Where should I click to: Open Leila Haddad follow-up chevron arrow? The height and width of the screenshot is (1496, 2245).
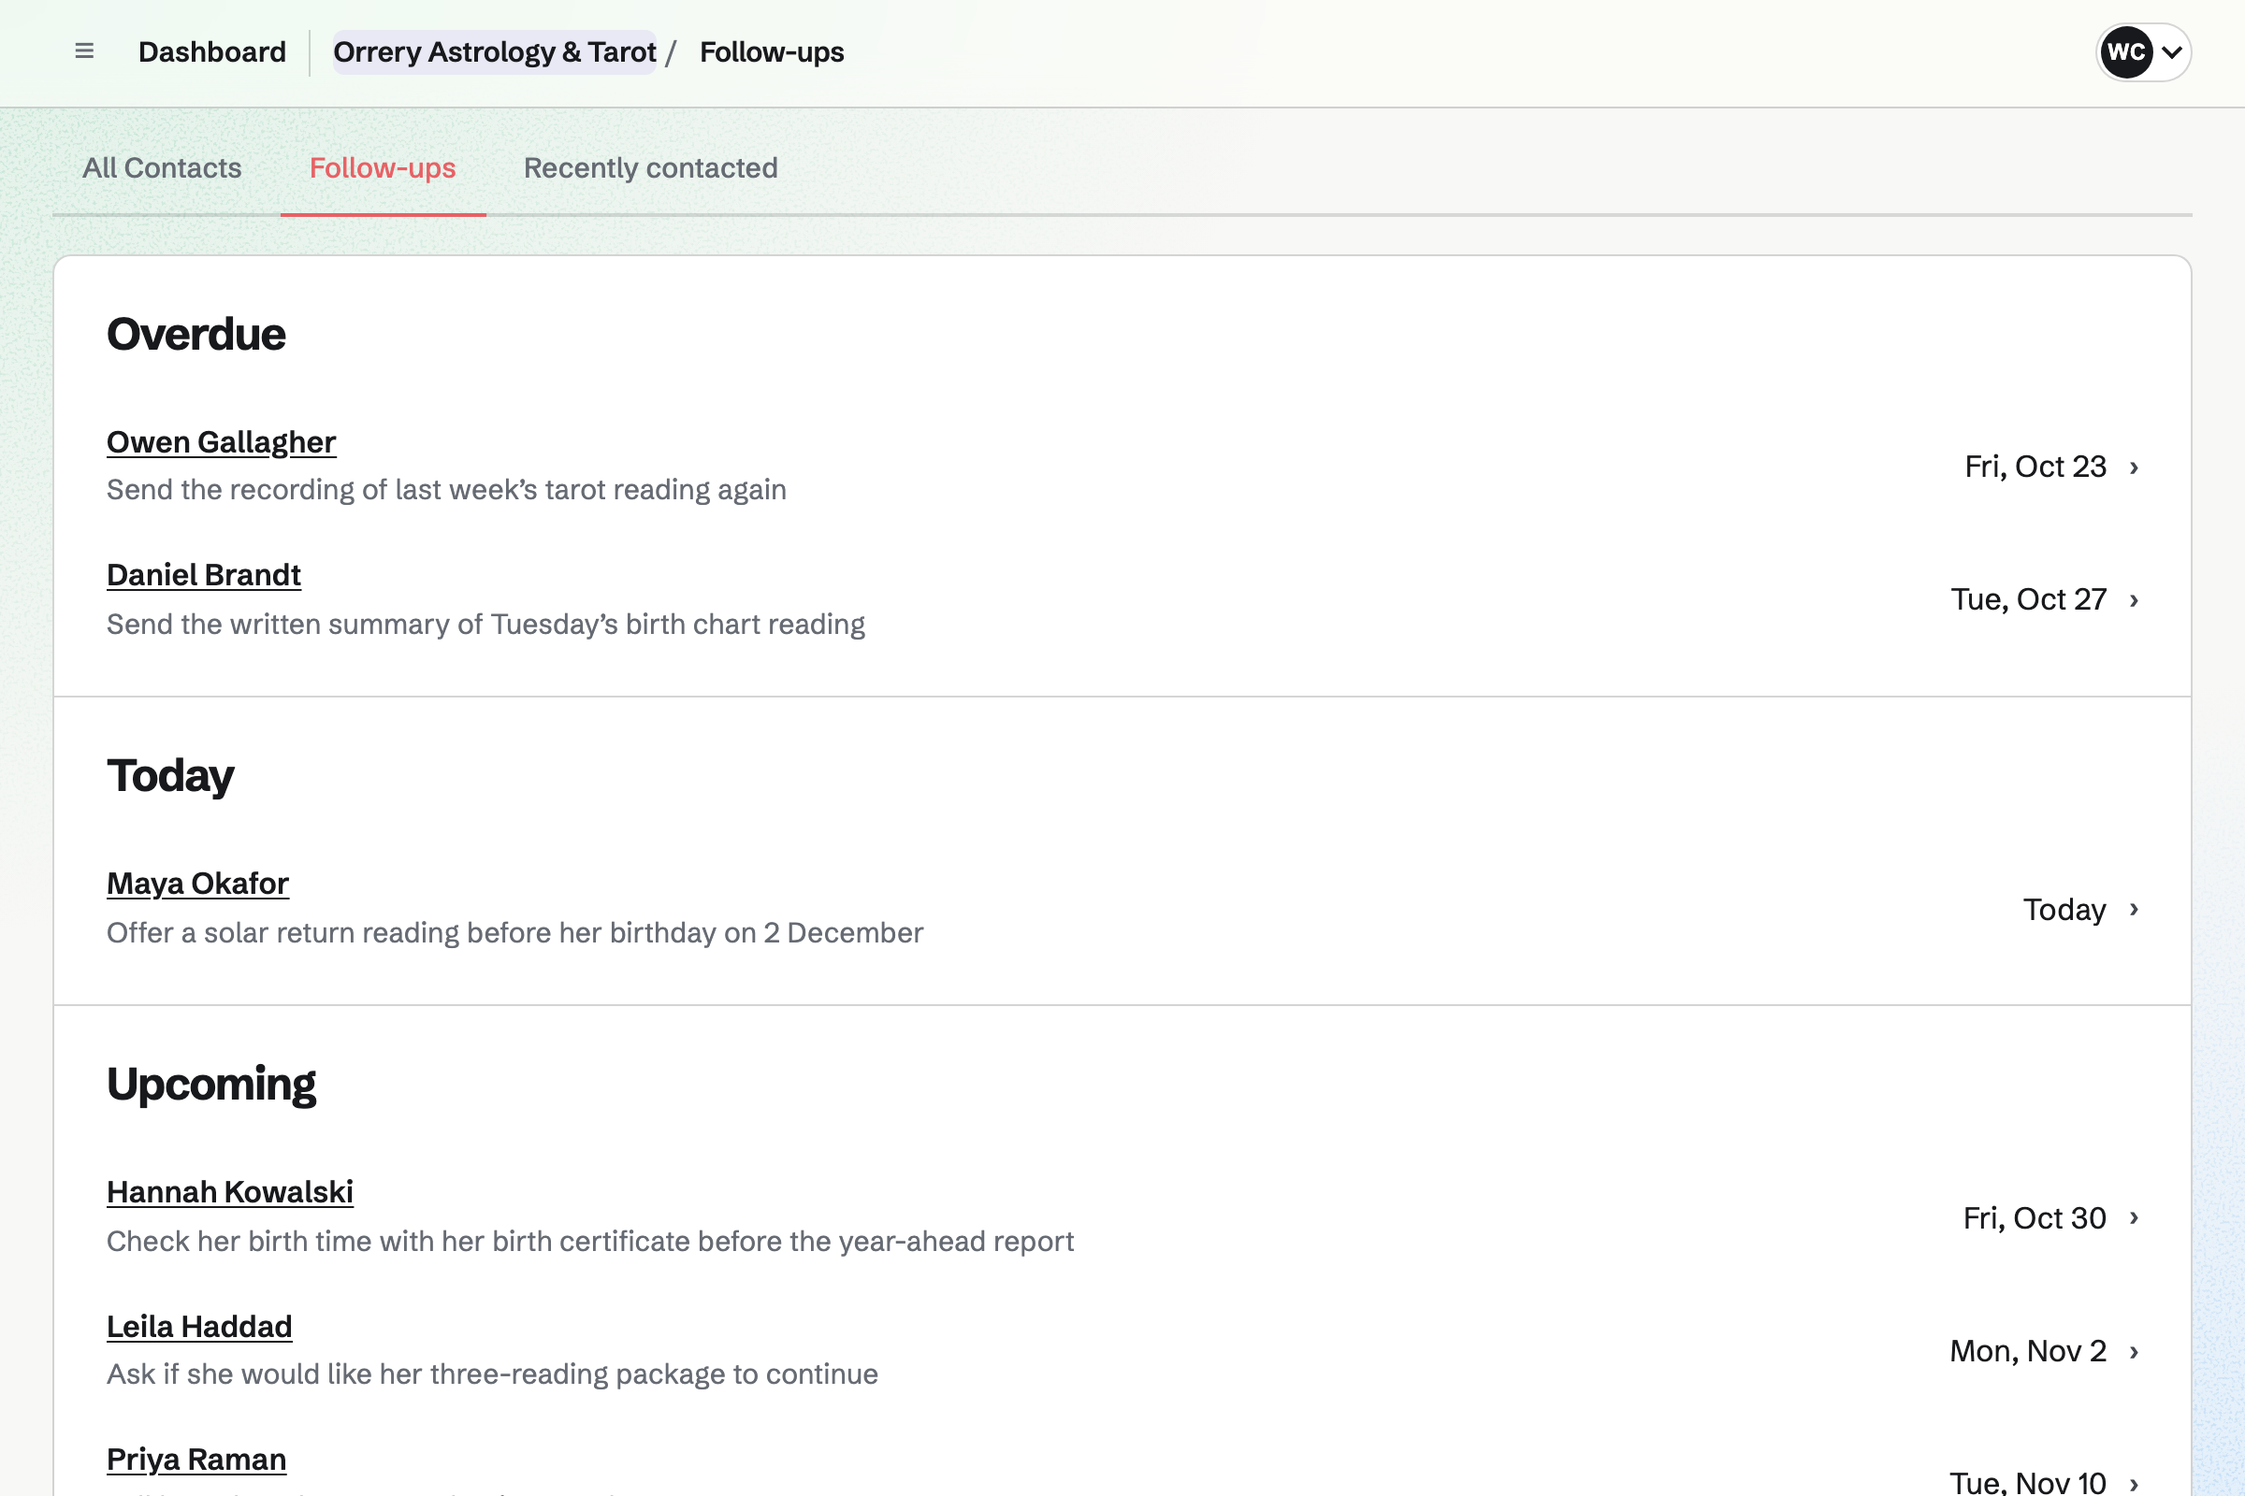pyautogui.click(x=2135, y=1352)
